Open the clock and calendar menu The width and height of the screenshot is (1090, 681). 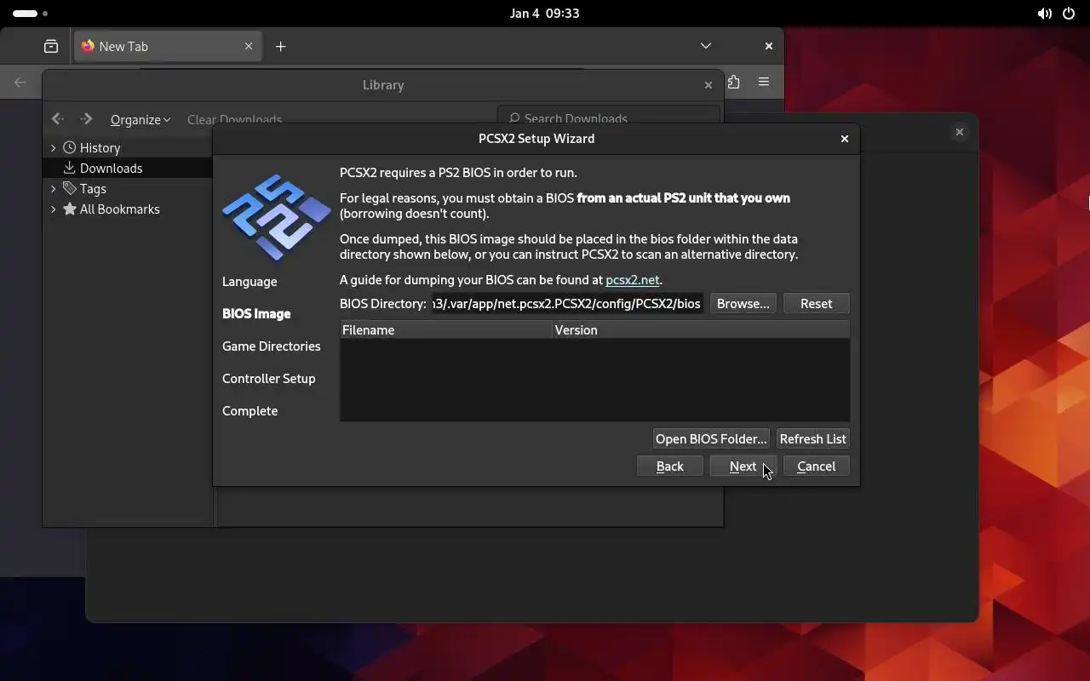pyautogui.click(x=545, y=14)
